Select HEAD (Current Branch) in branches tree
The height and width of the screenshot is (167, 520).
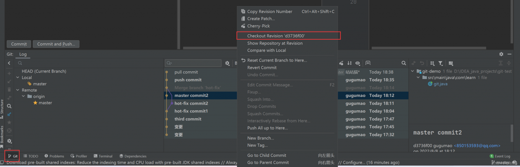44,71
